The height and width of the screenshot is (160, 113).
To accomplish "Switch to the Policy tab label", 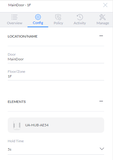I will pos(58,23).
